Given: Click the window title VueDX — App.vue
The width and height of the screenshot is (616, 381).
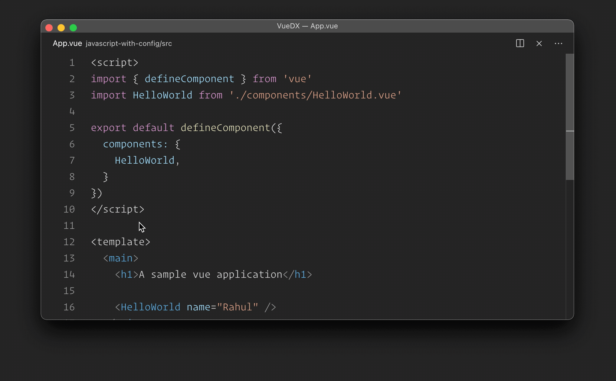Looking at the screenshot, I should pos(307,26).
